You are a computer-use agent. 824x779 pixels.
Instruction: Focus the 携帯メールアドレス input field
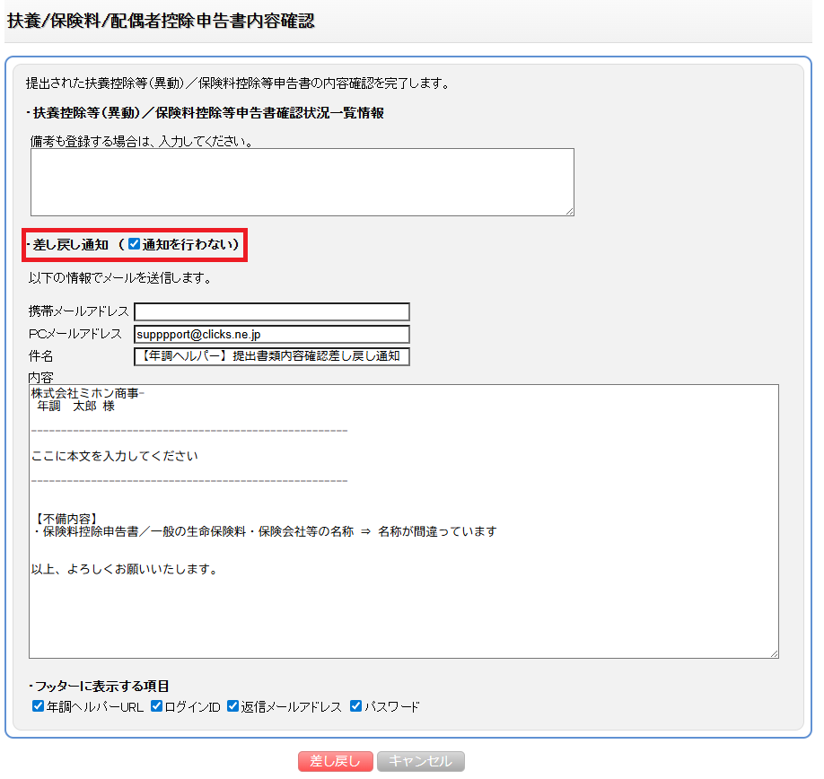pos(271,312)
